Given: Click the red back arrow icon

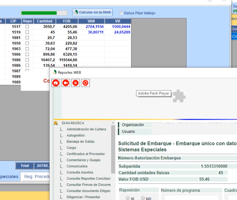Looking at the screenshot, I should [x=66, y=83].
